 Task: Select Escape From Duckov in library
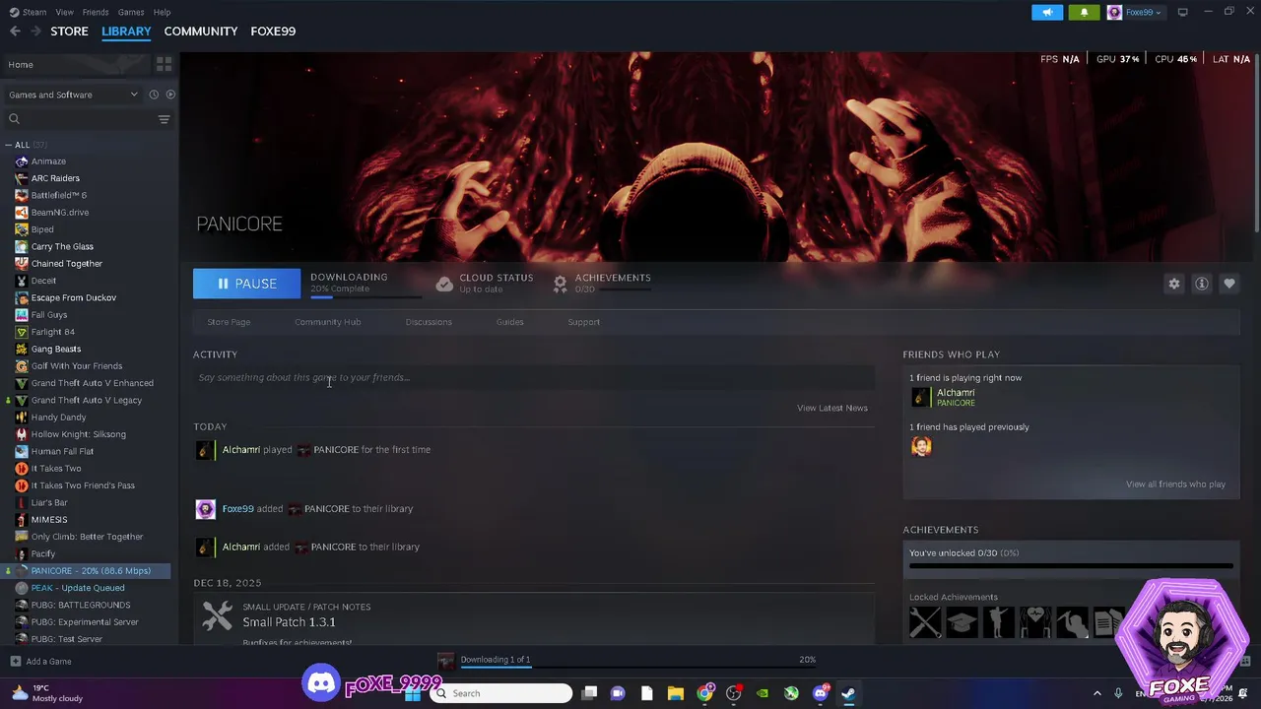(x=73, y=297)
